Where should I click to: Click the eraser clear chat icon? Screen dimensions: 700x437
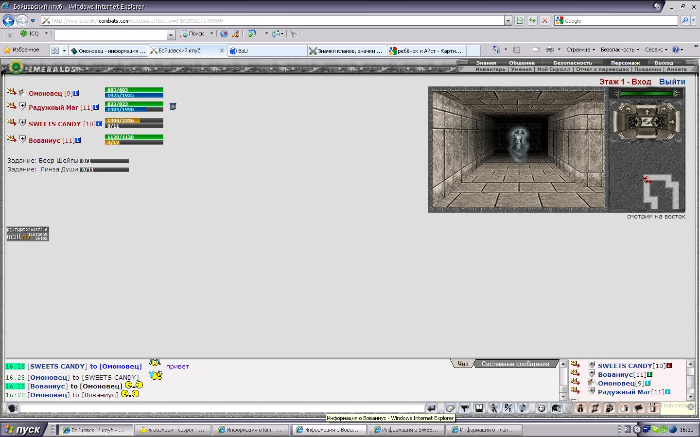(x=450, y=408)
